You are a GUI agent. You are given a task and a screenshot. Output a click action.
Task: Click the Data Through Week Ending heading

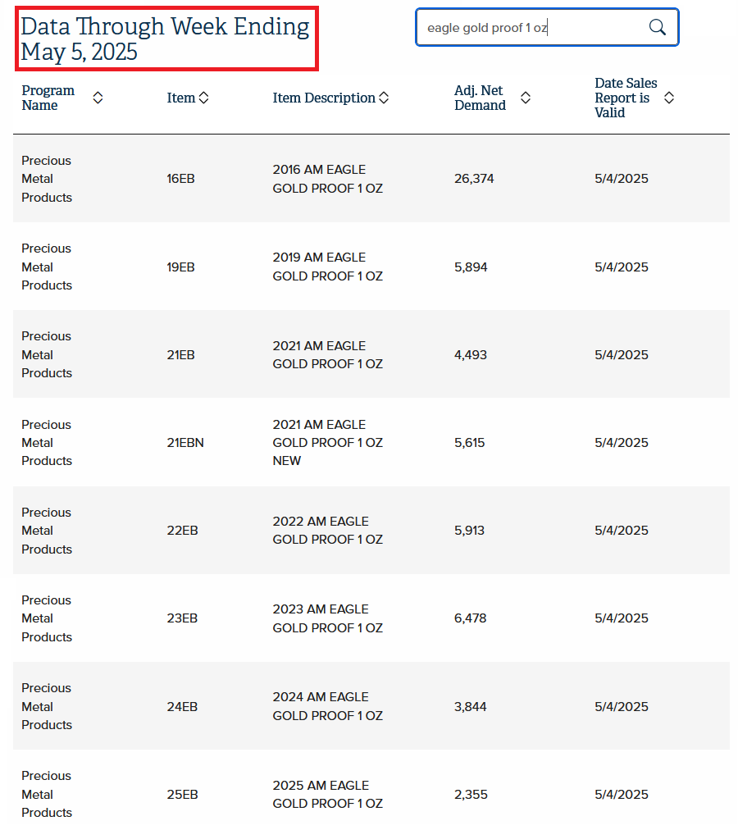click(165, 39)
